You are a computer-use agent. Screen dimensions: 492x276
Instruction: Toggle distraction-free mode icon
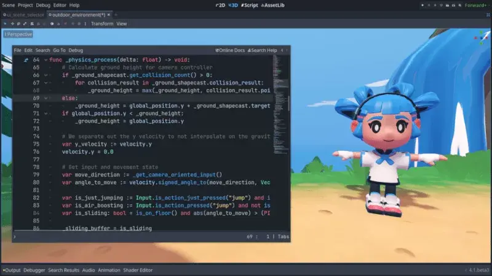click(488, 15)
